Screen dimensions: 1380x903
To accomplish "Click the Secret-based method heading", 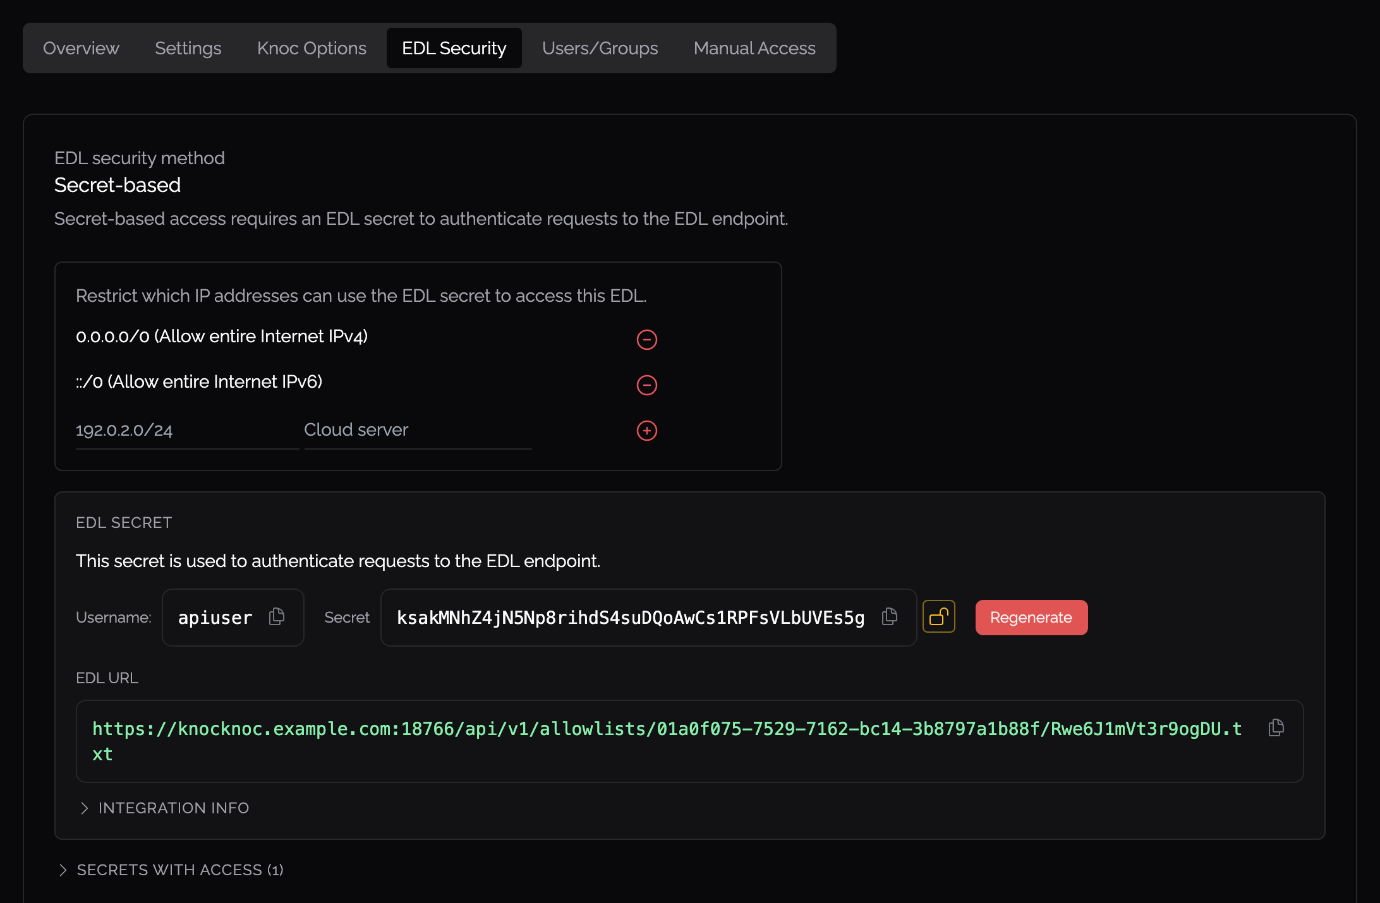I will (118, 185).
